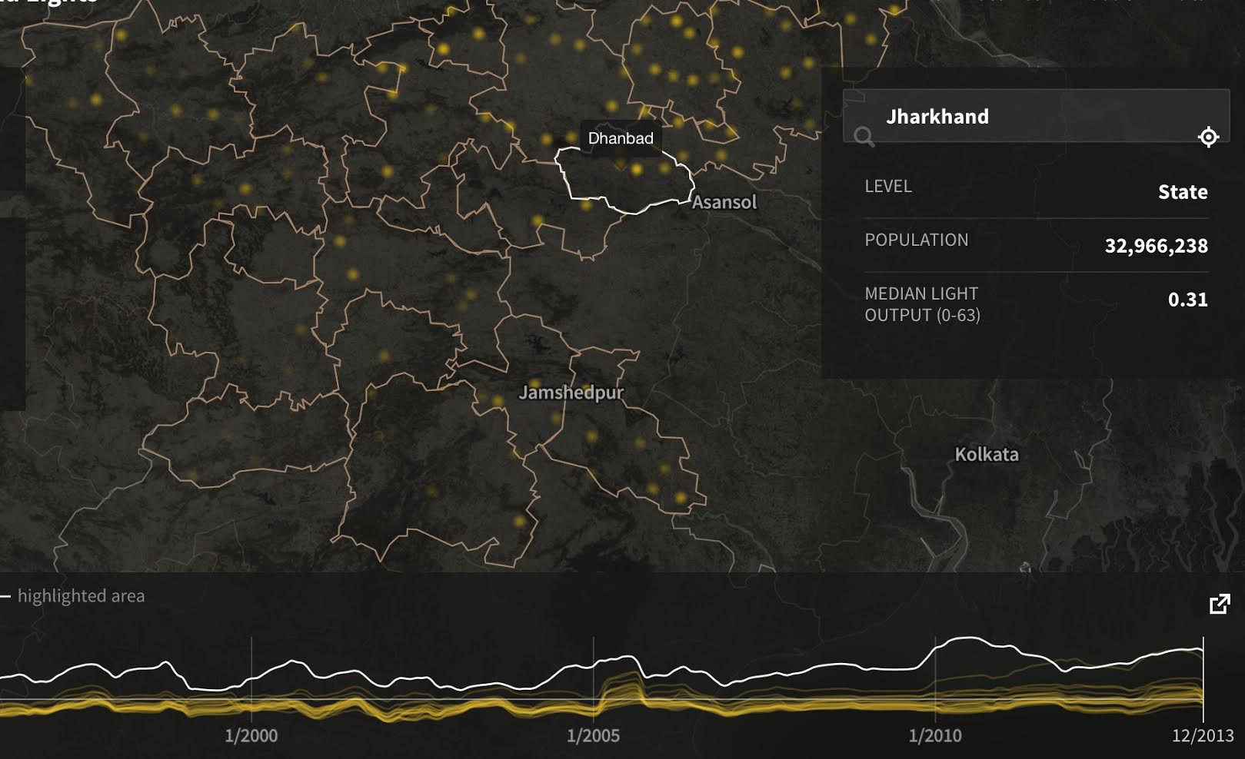Click the Jamshedpur map label
Image resolution: width=1245 pixels, height=759 pixels.
click(x=573, y=392)
